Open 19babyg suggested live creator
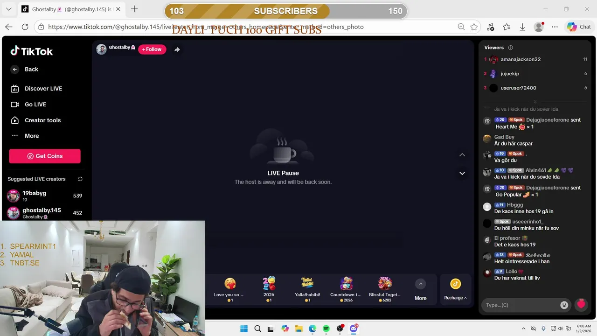 pyautogui.click(x=45, y=196)
